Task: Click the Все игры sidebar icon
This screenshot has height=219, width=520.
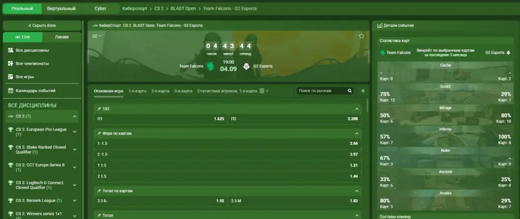Action: click(x=10, y=77)
